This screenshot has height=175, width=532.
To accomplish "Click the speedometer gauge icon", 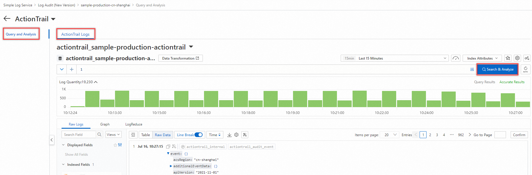I will (x=456, y=58).
